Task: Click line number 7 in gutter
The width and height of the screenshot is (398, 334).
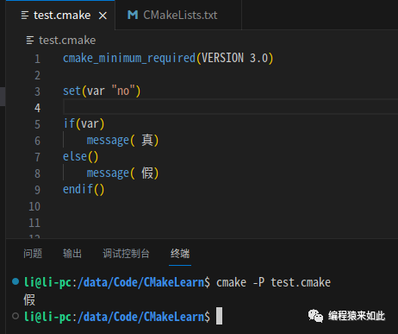Action: (37, 157)
